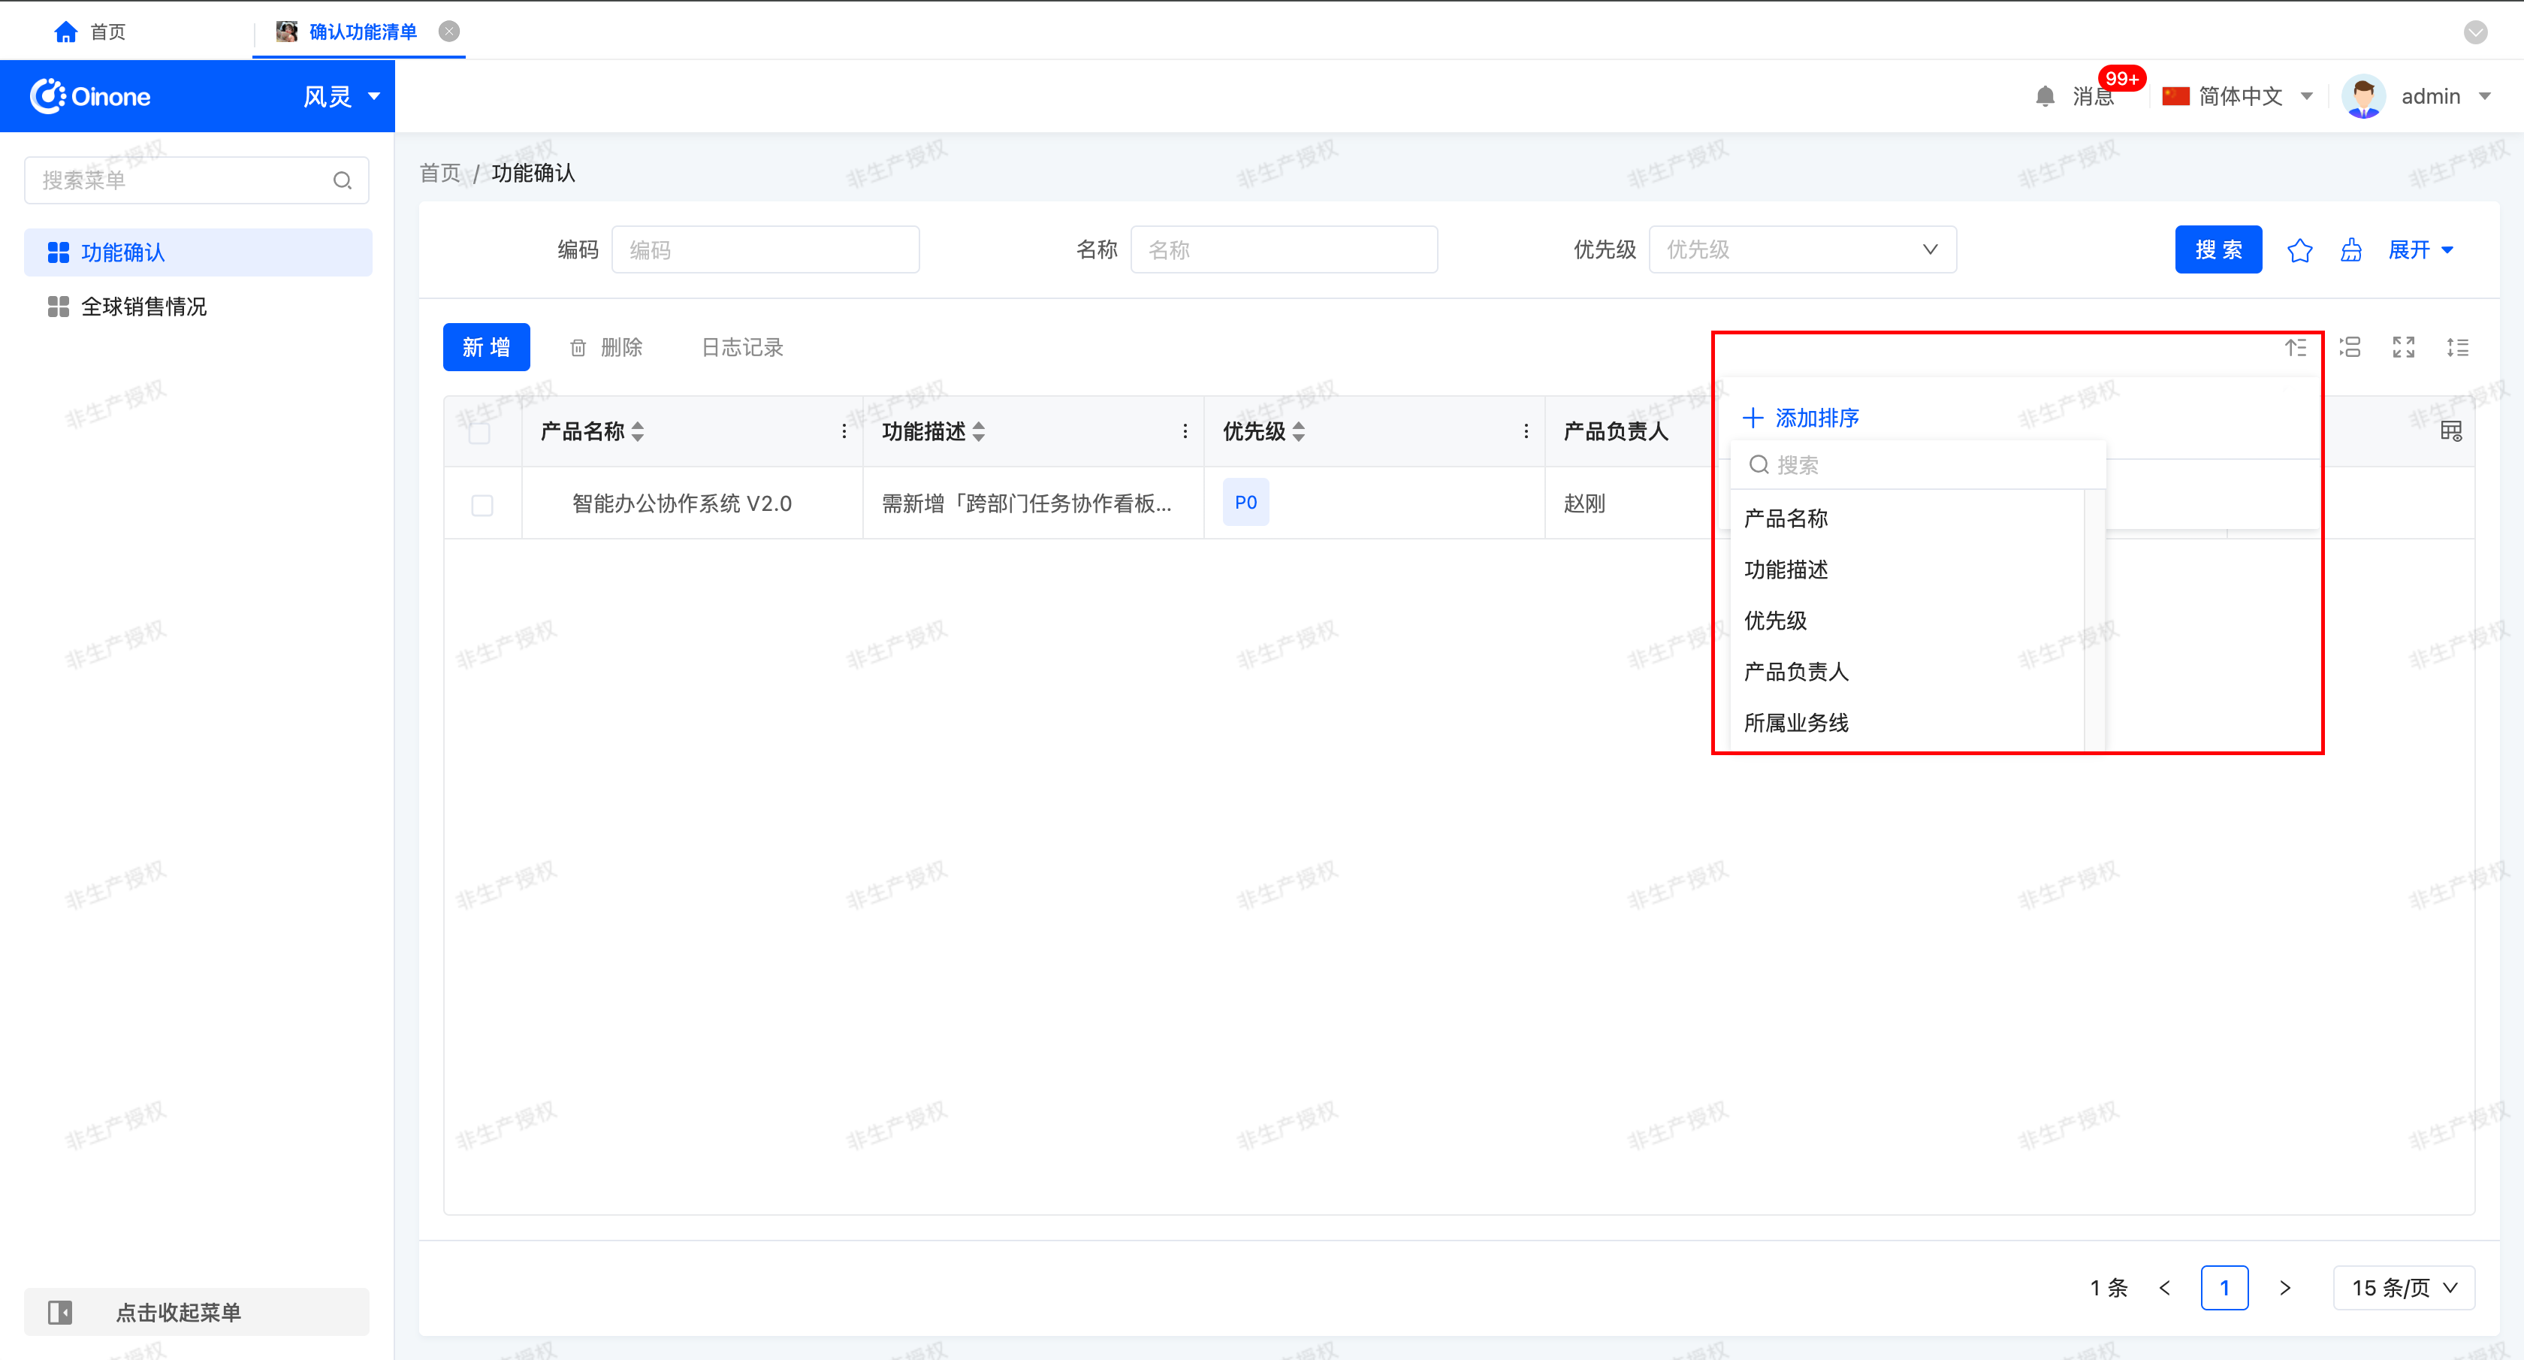Click the row height density icon
The height and width of the screenshot is (1360, 2524).
tap(2457, 347)
